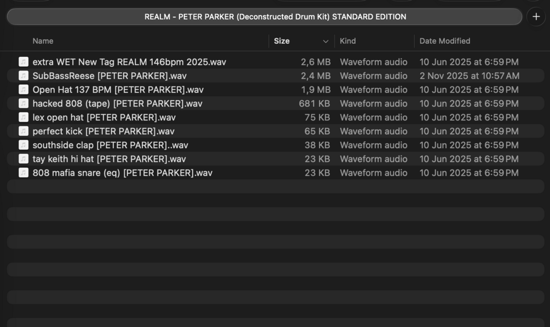Select file perfect kick [PETER PARKER].wav
The width and height of the screenshot is (550, 327).
coord(103,131)
